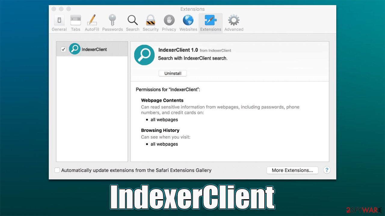Click "all webpages" under Browsing History
385x216 pixels.
(x=164, y=144)
